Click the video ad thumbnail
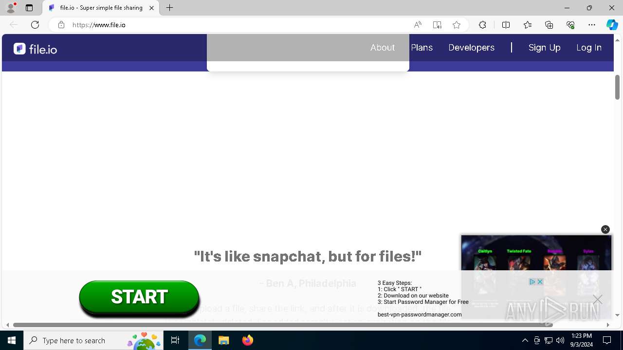This screenshot has height=350, width=623. (x=536, y=277)
